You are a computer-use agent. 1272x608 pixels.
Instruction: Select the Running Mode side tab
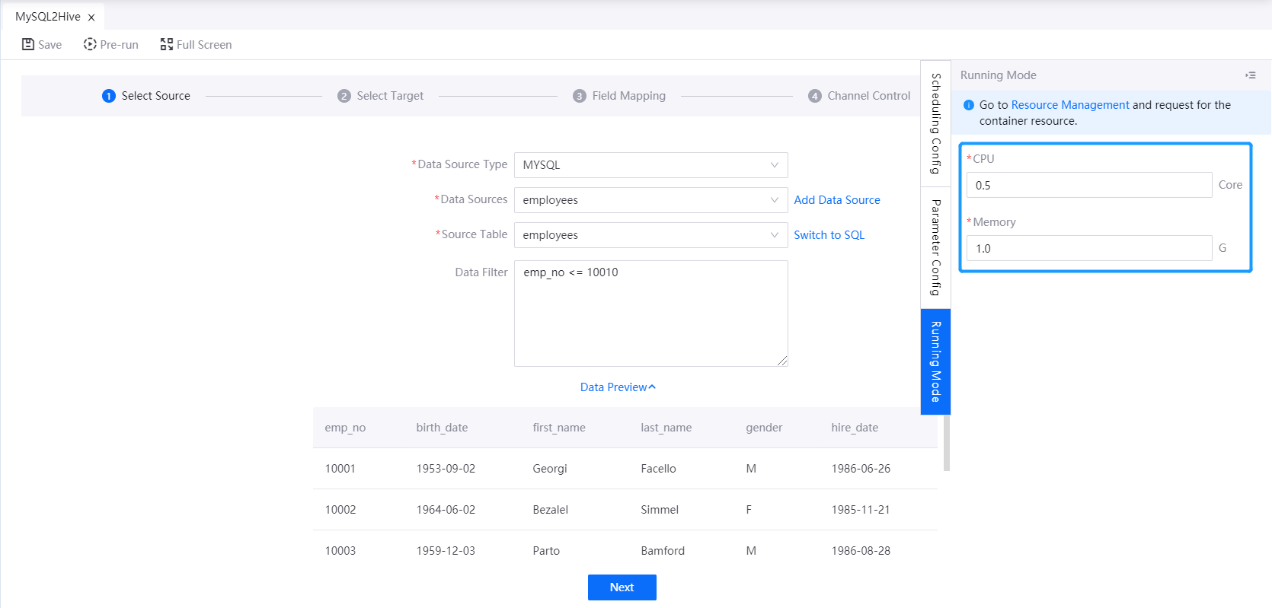936,361
